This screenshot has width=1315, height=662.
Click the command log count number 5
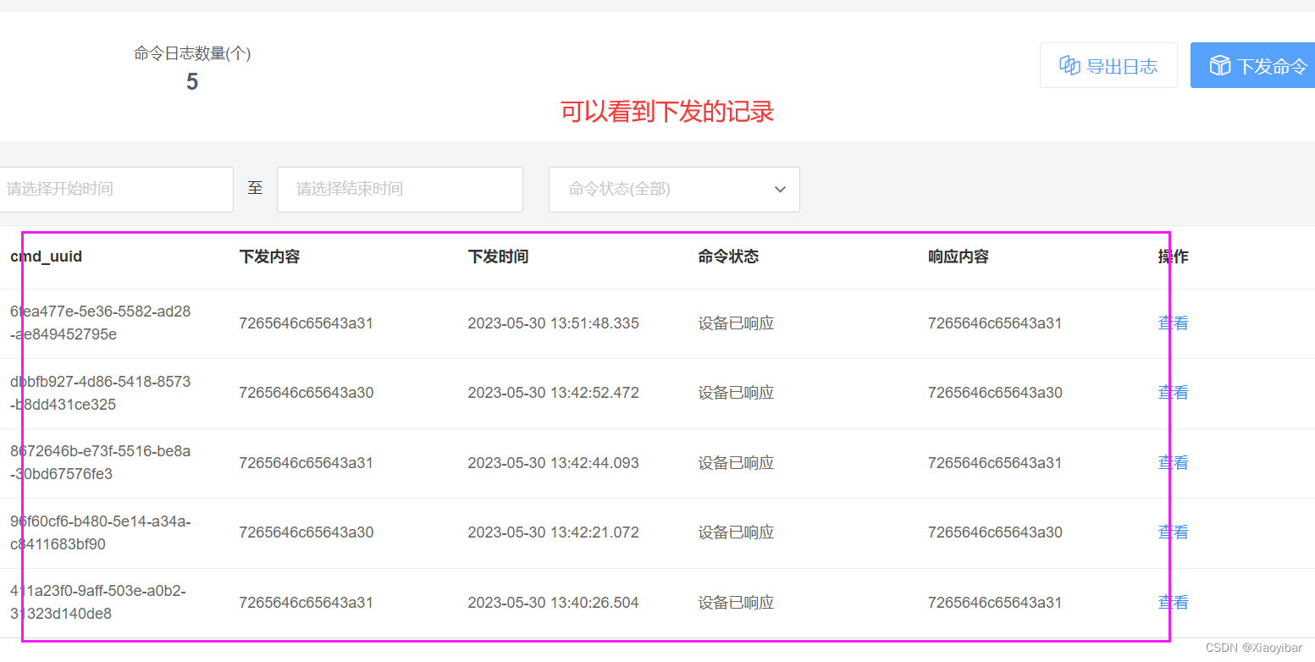192,82
